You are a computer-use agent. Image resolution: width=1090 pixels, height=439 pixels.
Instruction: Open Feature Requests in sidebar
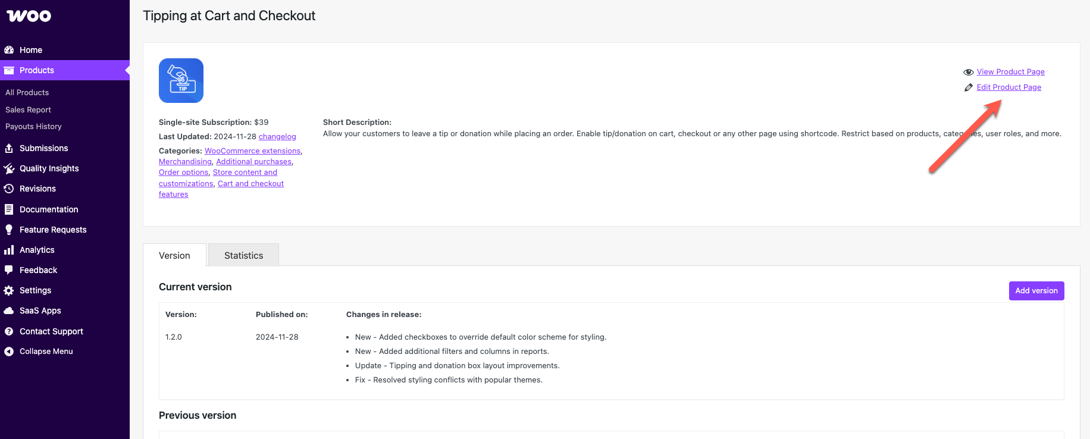(65, 230)
